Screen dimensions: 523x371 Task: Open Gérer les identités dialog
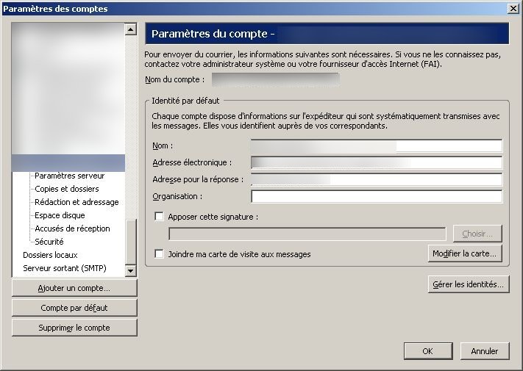coord(468,284)
